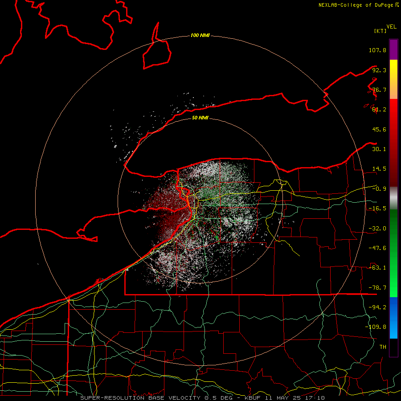Click the VEL legend heading
This screenshot has height=401, width=401.
coord(391,27)
